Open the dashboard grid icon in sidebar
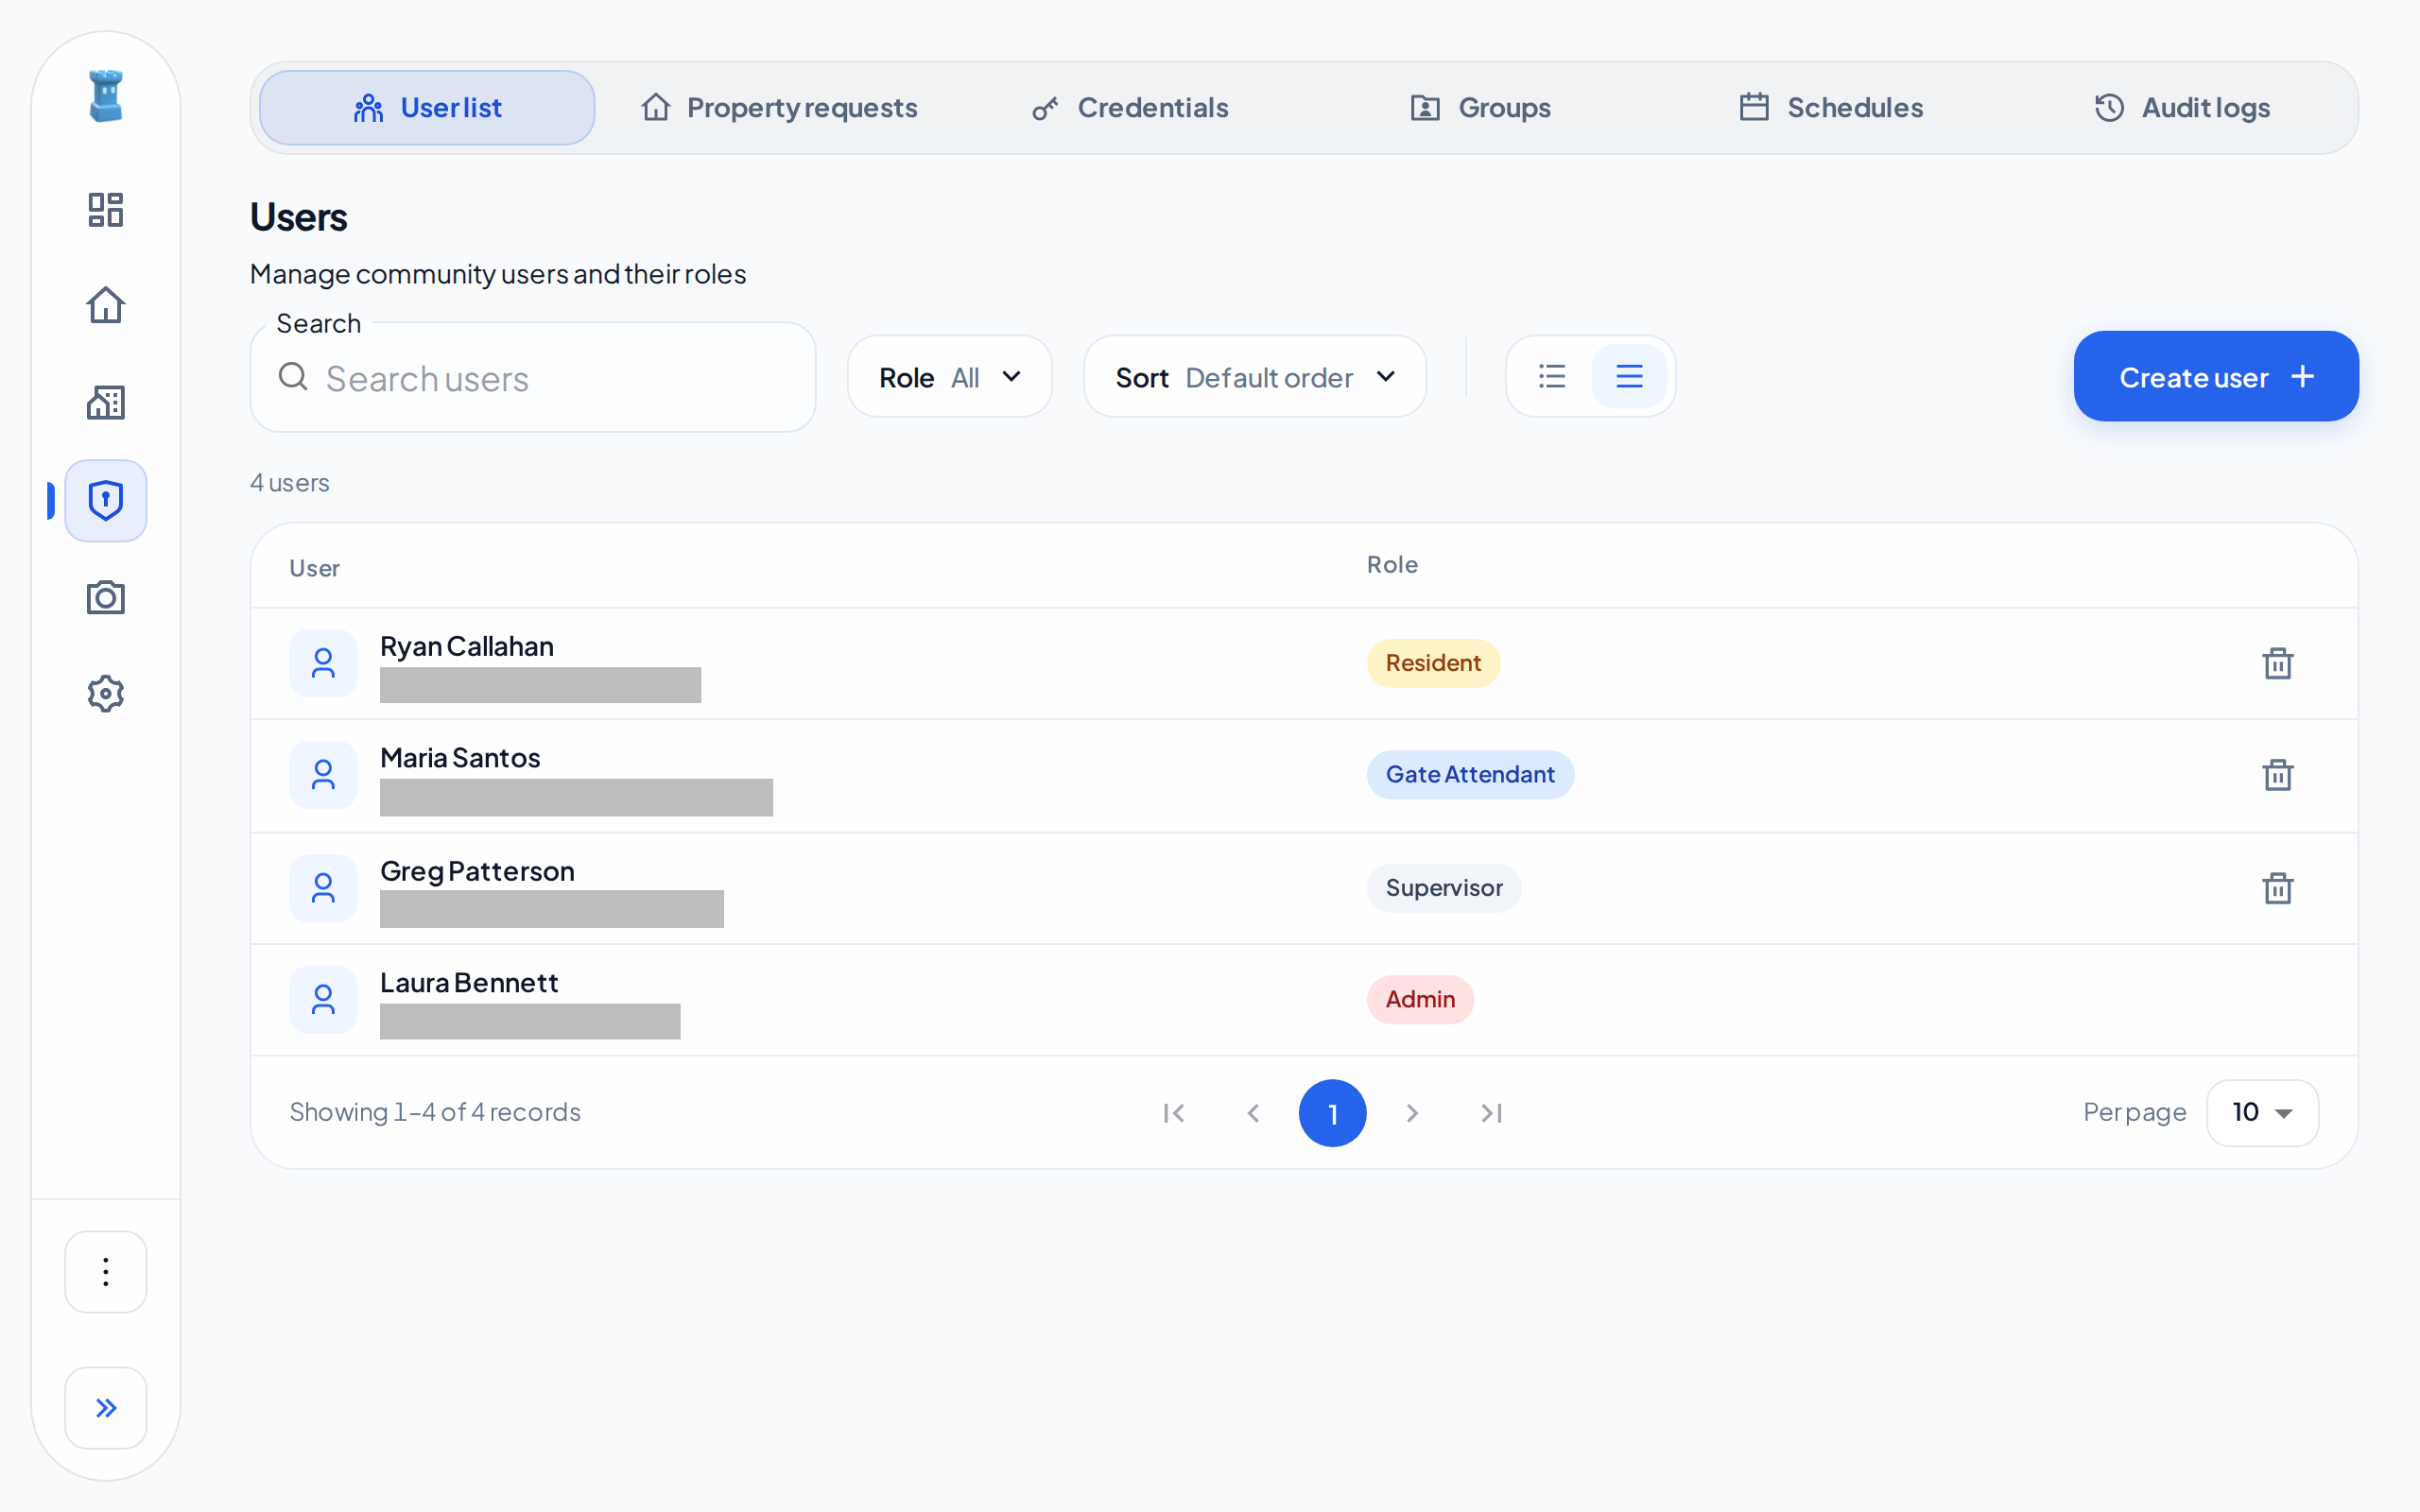The width and height of the screenshot is (2420, 1512). 105,210
